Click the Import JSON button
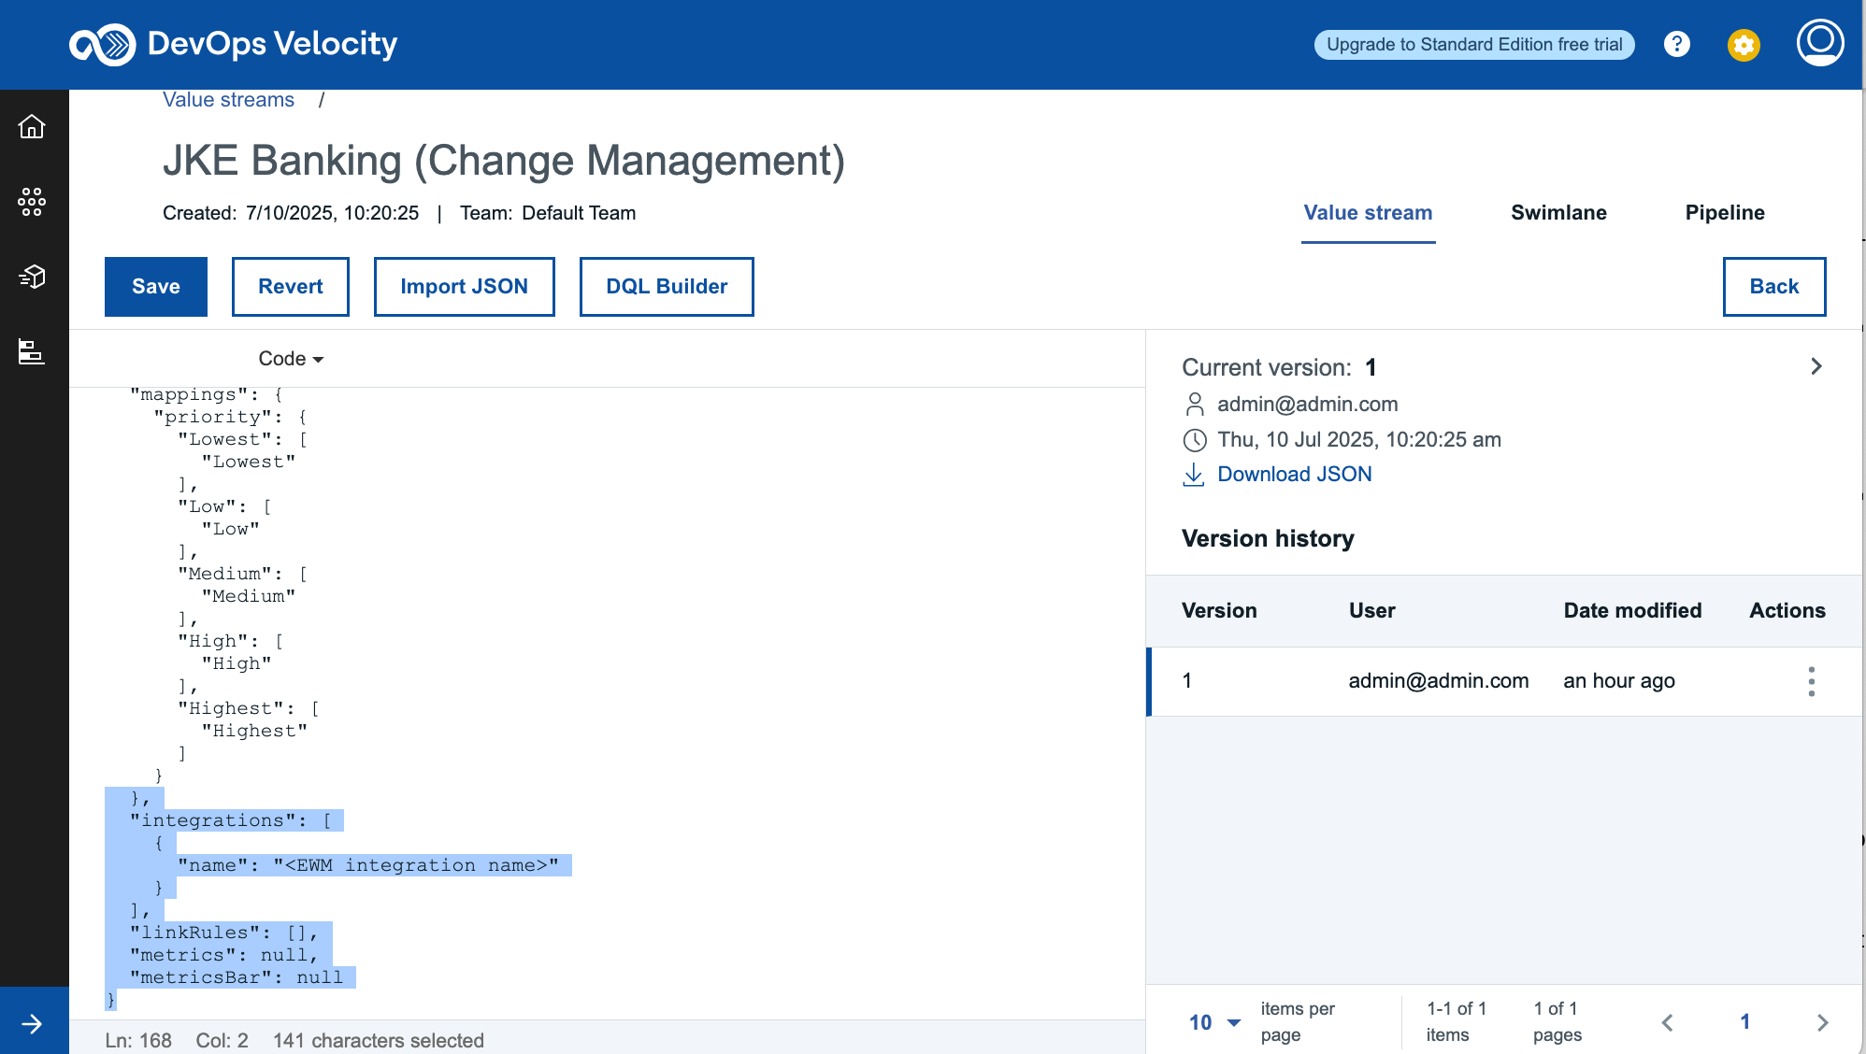Viewport: 1866px width, 1054px height. pyautogui.click(x=465, y=287)
